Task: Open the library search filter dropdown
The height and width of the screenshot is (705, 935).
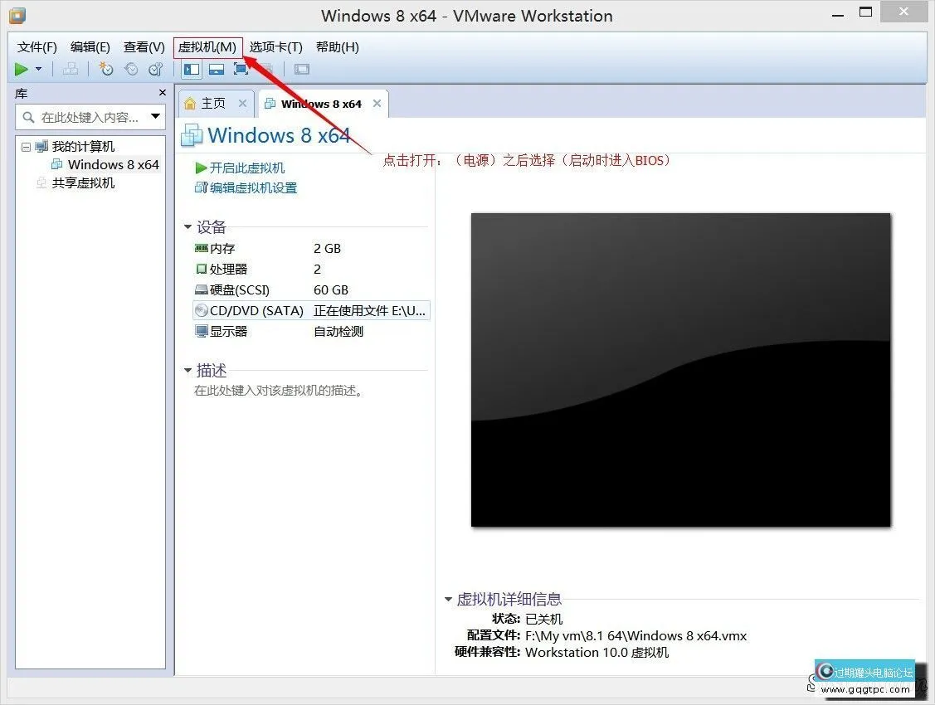Action: [155, 117]
